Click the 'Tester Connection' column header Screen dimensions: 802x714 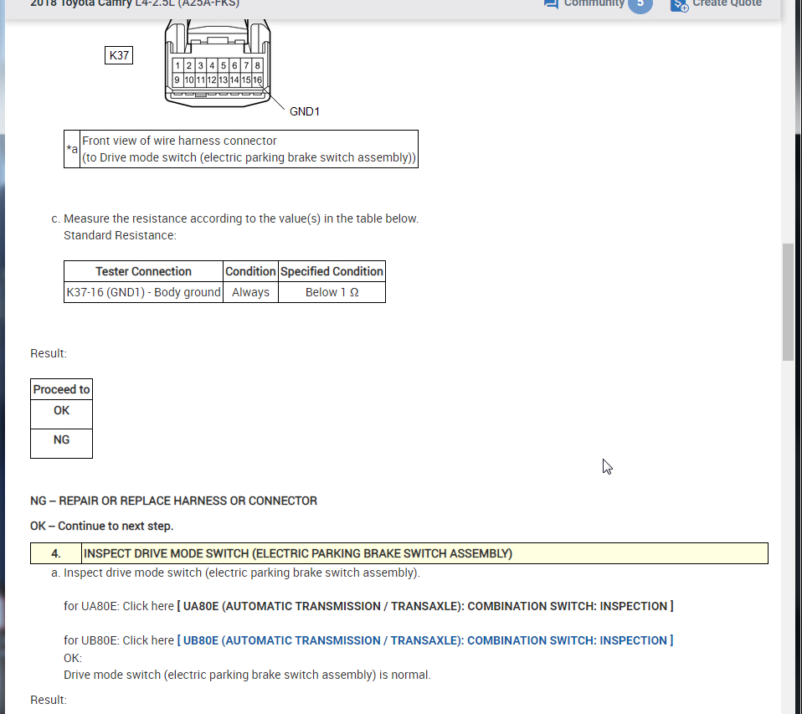[x=143, y=271]
